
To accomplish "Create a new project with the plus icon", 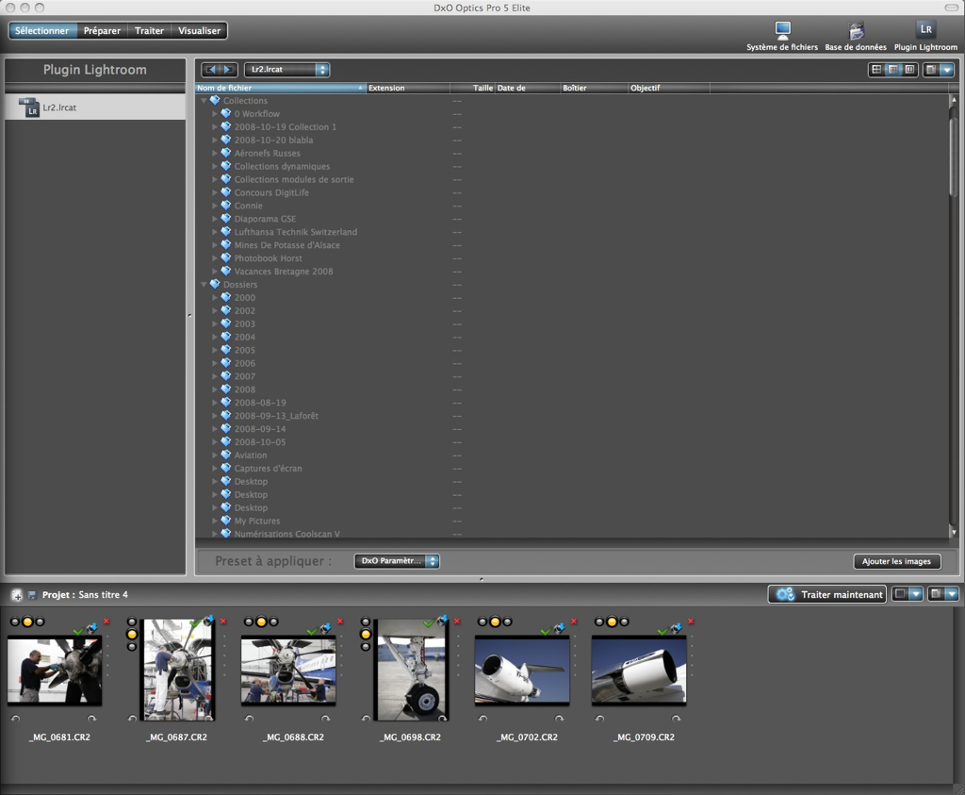I will pyautogui.click(x=17, y=595).
